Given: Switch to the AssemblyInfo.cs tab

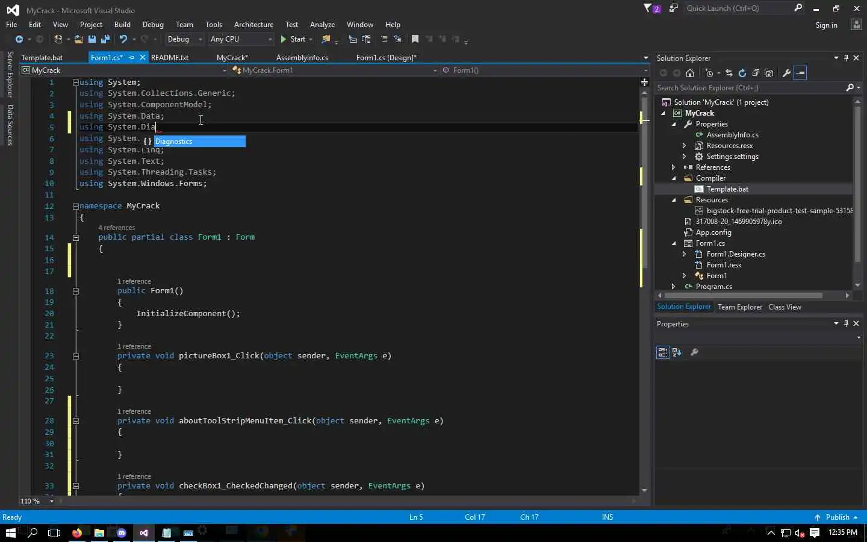Looking at the screenshot, I should tap(302, 58).
